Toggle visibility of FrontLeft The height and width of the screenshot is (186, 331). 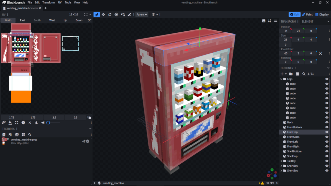pyautogui.click(x=327, y=142)
